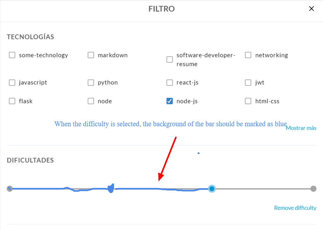Check the networking filter
The width and height of the screenshot is (323, 229).
248,55
